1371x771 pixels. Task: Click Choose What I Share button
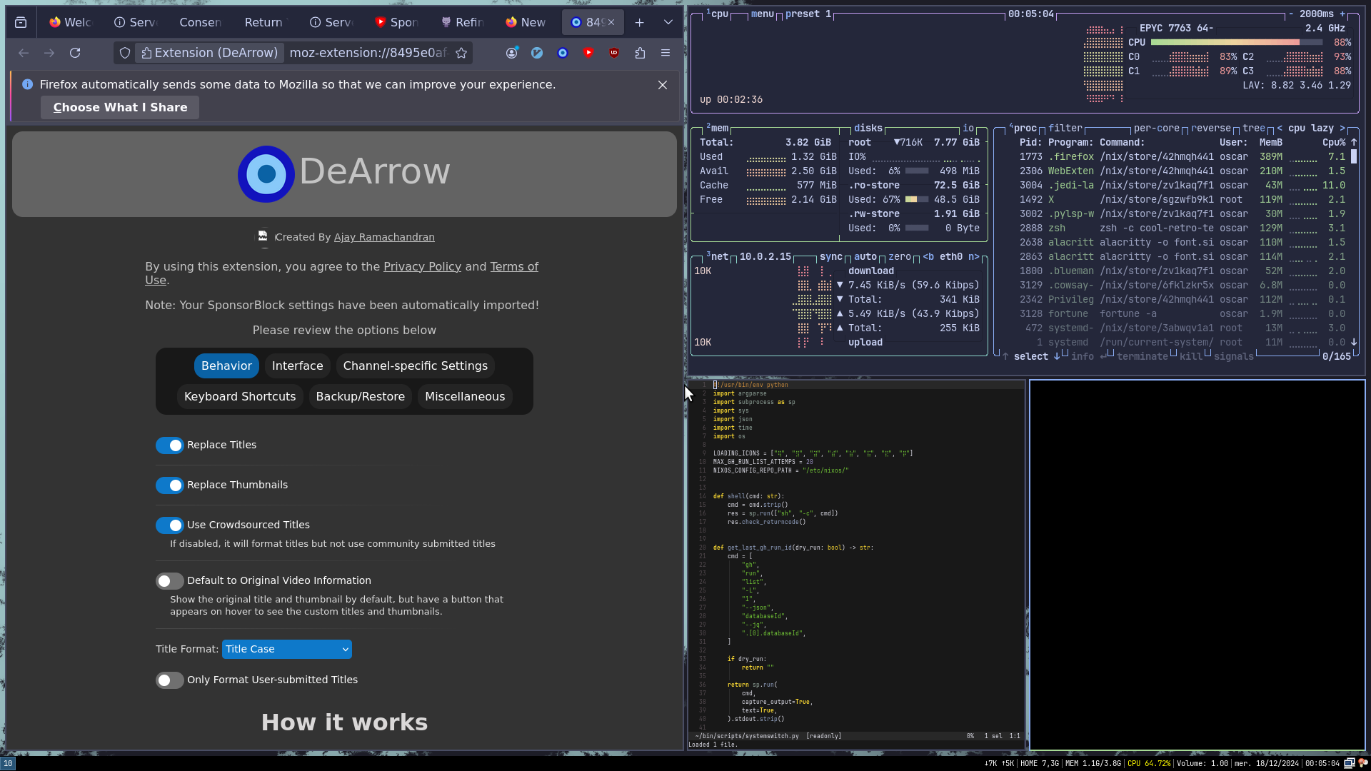[x=120, y=108]
